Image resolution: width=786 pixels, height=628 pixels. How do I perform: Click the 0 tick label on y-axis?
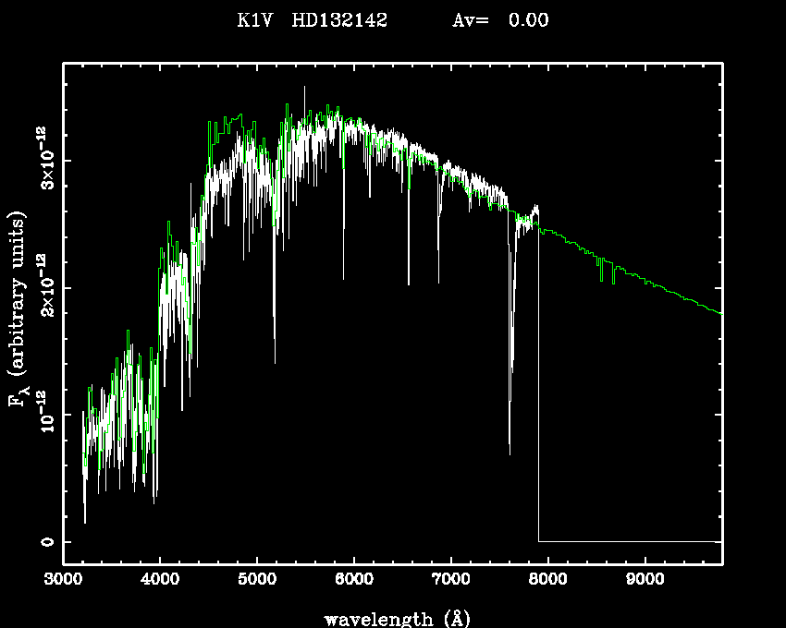pyautogui.click(x=44, y=541)
